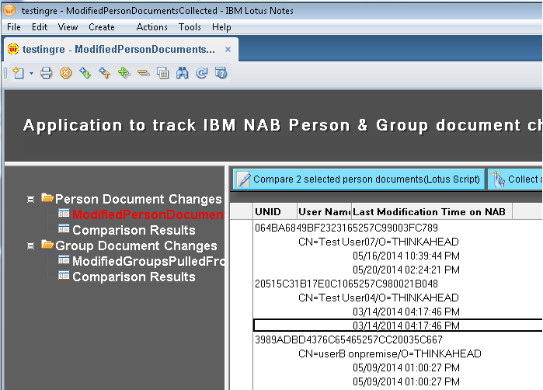Screen dimensions: 543x390
Task: Open the Help menu
Action: [x=221, y=27]
